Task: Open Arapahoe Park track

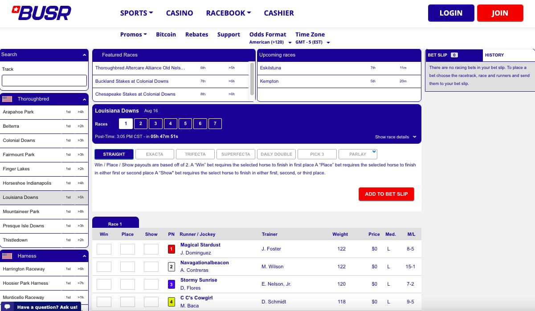Action: coord(44,112)
